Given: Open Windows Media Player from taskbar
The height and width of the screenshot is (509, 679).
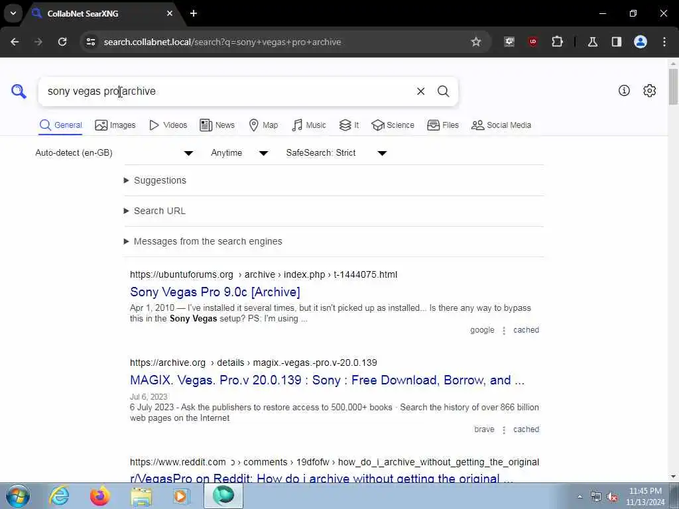Looking at the screenshot, I should pos(182,496).
